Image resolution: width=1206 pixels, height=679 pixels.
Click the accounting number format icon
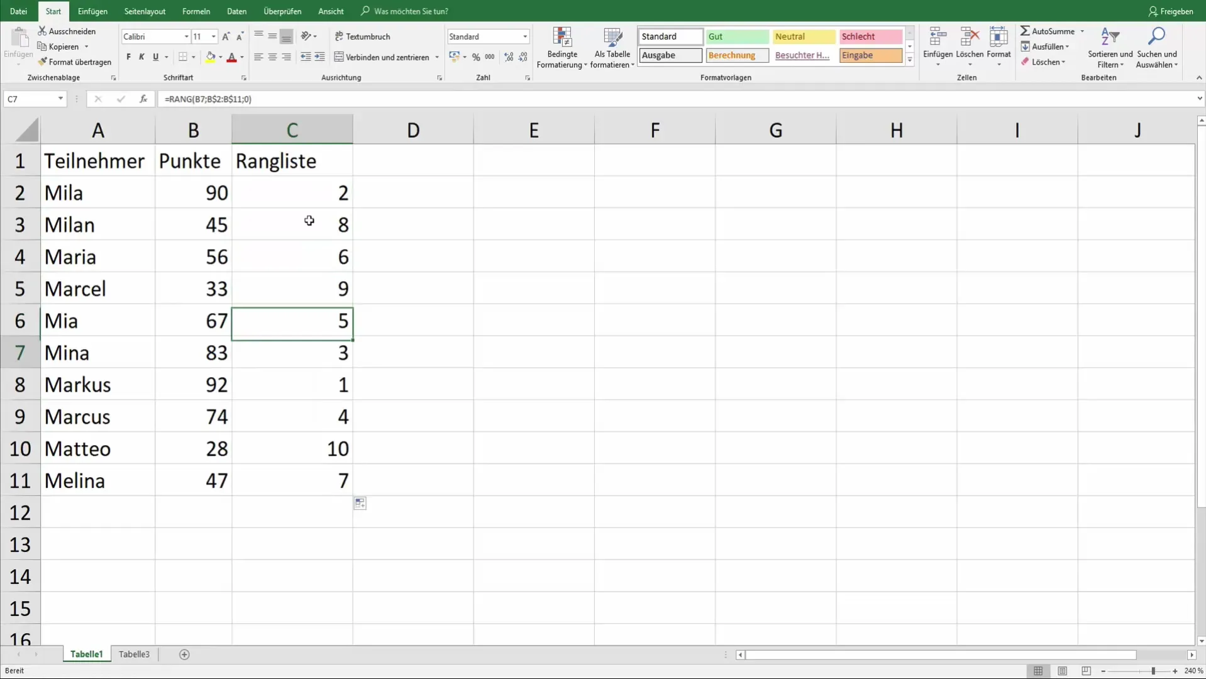[x=454, y=57]
